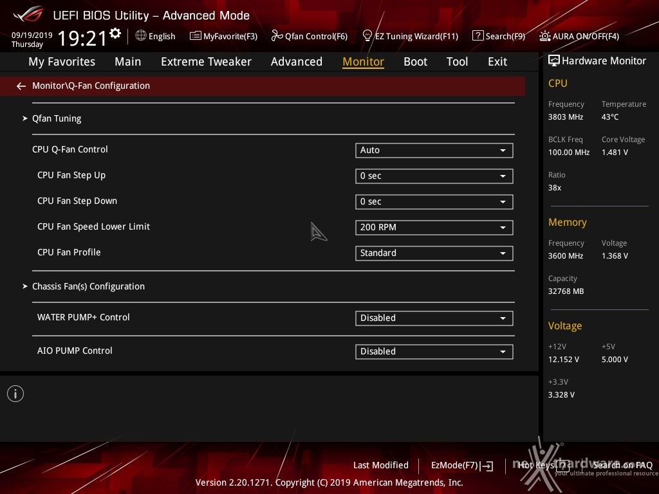Select CPU Fan Step Down label
659x494 pixels.
tap(77, 201)
